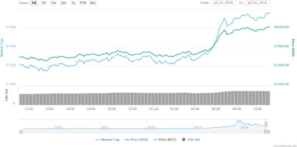Toggle the 24h Vol series
Image resolution: width=297 pixels, height=147 pixels.
click(191, 140)
